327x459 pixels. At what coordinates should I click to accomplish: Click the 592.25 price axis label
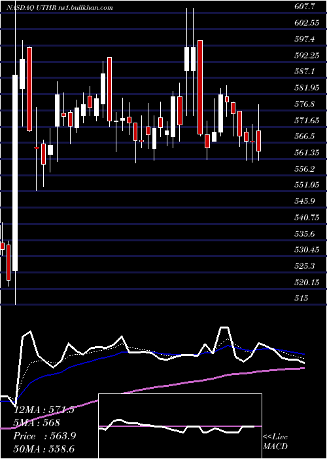[x=307, y=55]
